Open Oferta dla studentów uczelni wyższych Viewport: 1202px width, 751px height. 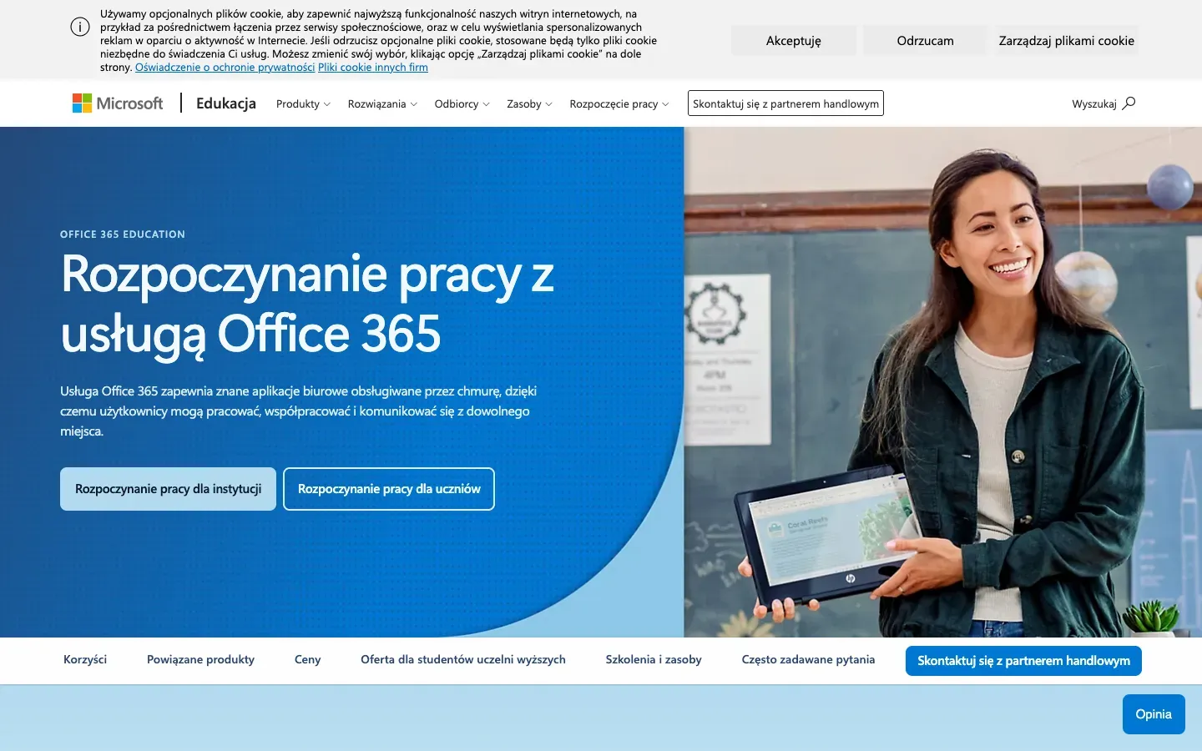point(463,659)
